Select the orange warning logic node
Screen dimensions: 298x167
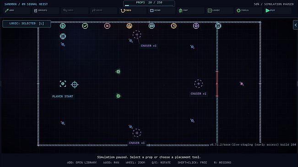(129, 26)
